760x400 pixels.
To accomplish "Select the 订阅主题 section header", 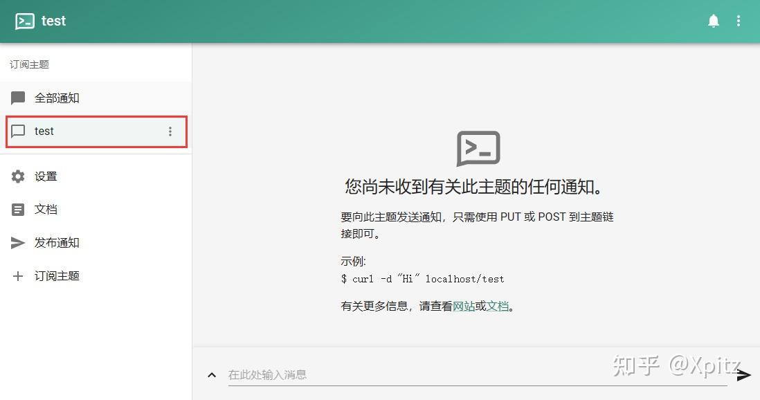I will point(28,64).
